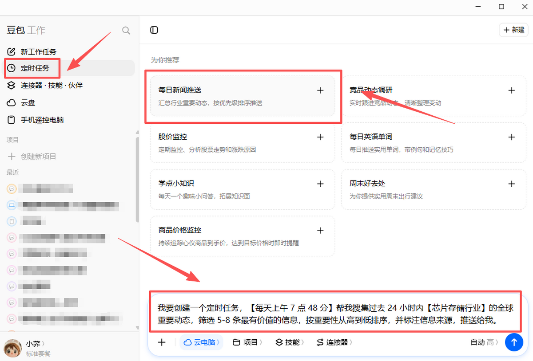The height and width of the screenshot is (361, 533).
Task: Click the plus attachment icon in input bar
Action: [x=162, y=342]
